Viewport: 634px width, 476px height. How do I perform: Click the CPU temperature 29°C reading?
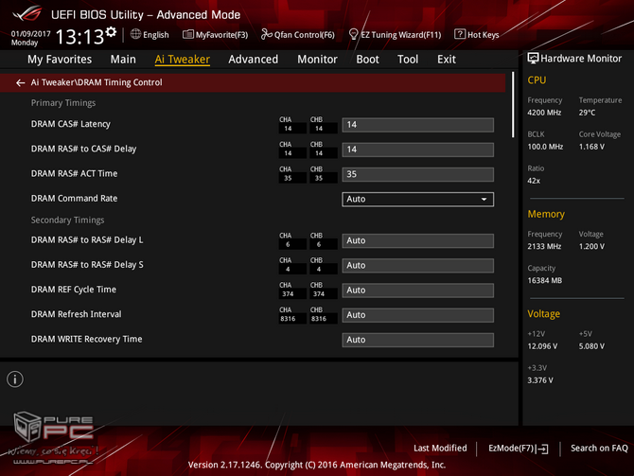click(x=587, y=113)
